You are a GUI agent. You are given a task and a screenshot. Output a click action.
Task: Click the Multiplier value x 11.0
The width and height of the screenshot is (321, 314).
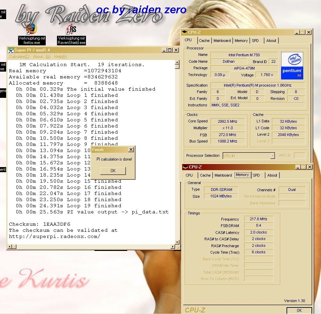tap(228, 128)
